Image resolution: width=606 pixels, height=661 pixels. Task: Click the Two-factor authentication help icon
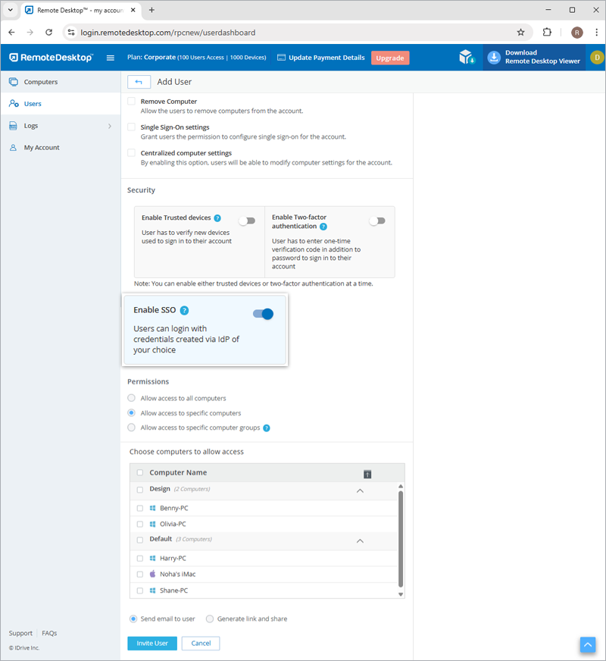tap(323, 227)
